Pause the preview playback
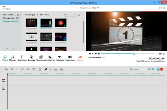The width and height of the screenshot is (167, 111). 93,54
